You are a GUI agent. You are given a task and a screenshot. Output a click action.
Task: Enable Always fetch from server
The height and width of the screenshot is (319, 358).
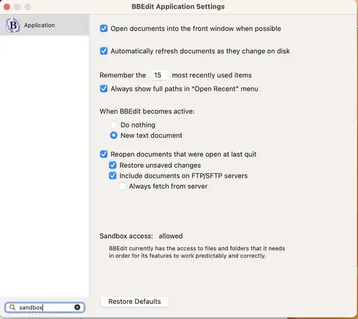point(122,186)
